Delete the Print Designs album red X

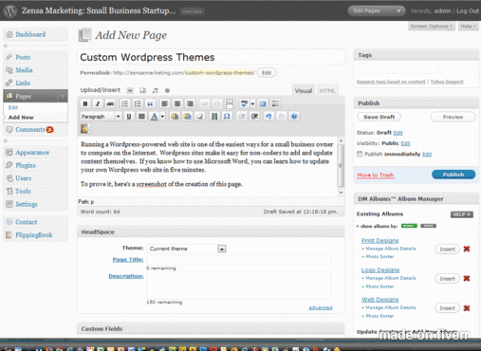coord(467,249)
